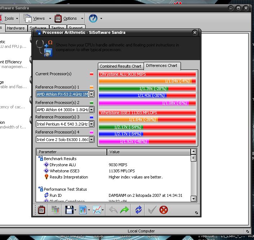Click the bar chart icon in bottom toolbar
Viewport: 254px width, 240px height.
[82, 210]
